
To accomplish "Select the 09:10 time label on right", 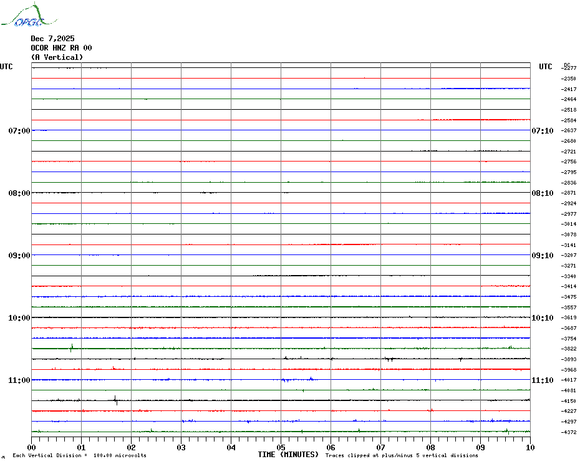I will point(542,256).
